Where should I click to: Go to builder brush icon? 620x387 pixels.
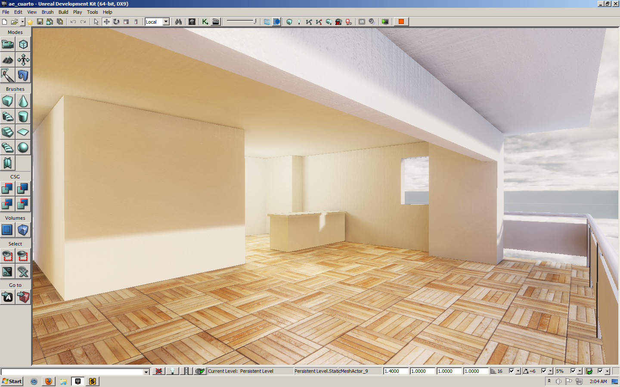pos(23,297)
